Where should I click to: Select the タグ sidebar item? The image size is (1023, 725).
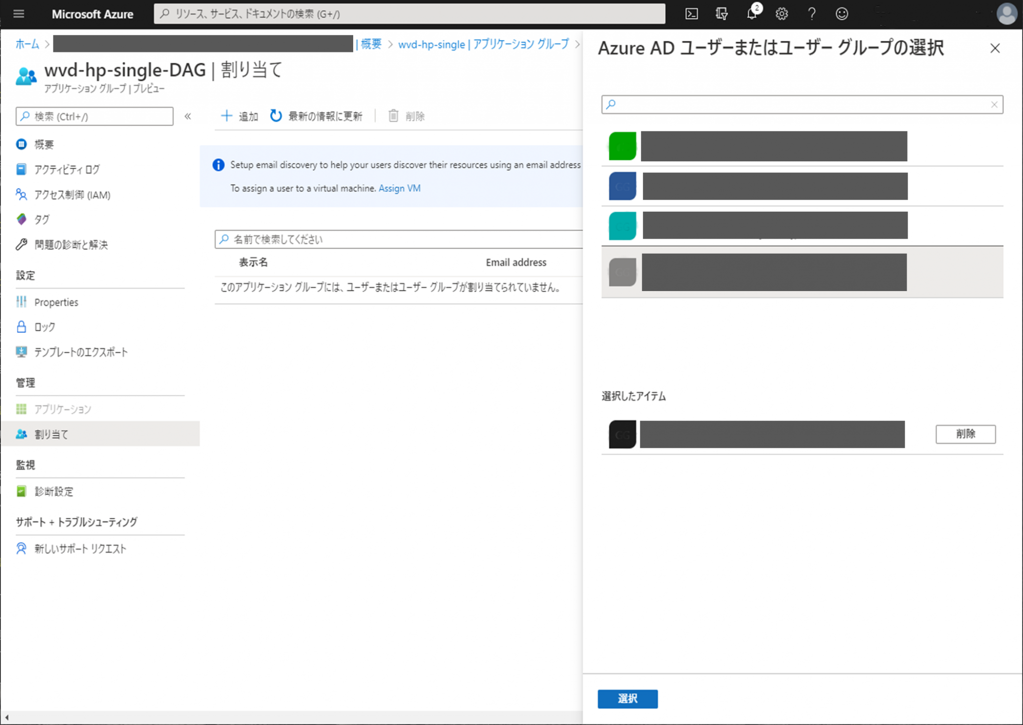click(x=41, y=219)
